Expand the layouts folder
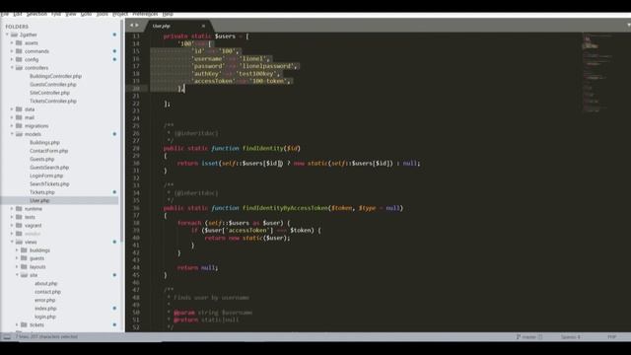This screenshot has height=355, width=631. click(x=17, y=266)
